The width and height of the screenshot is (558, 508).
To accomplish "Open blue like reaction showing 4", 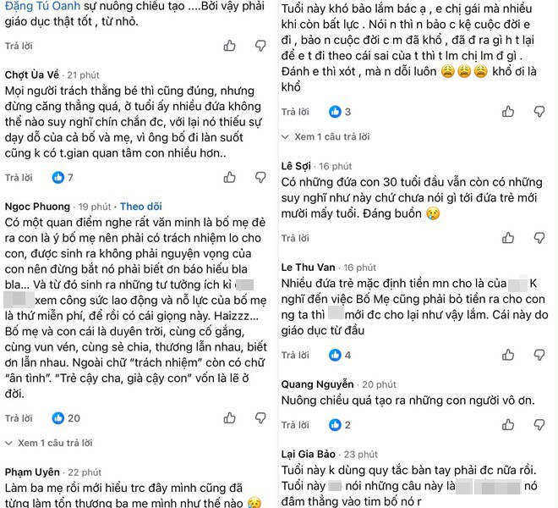I will (340, 355).
